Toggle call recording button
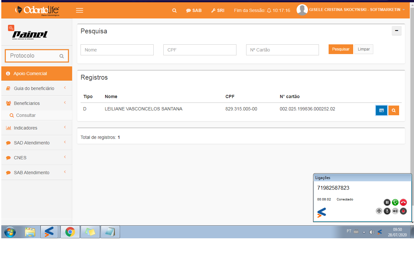 click(x=403, y=211)
